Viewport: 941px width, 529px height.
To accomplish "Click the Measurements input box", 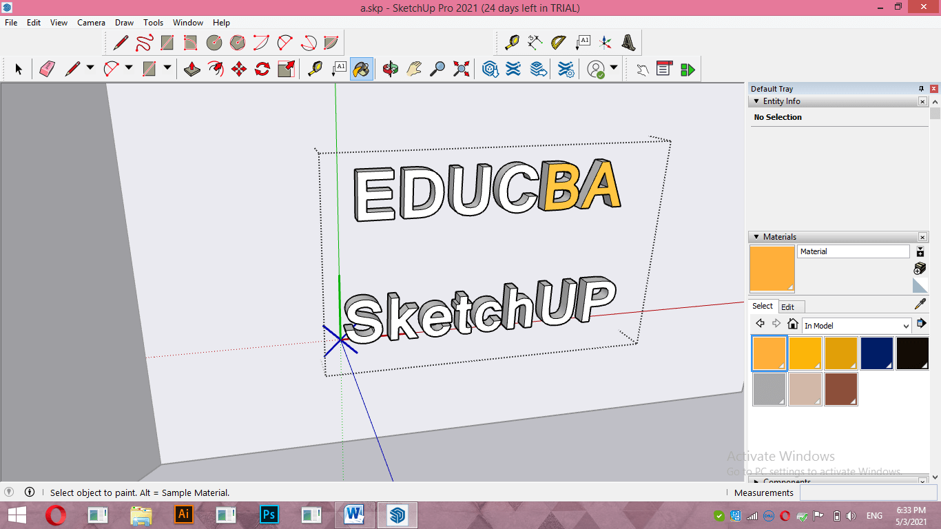I will (868, 492).
